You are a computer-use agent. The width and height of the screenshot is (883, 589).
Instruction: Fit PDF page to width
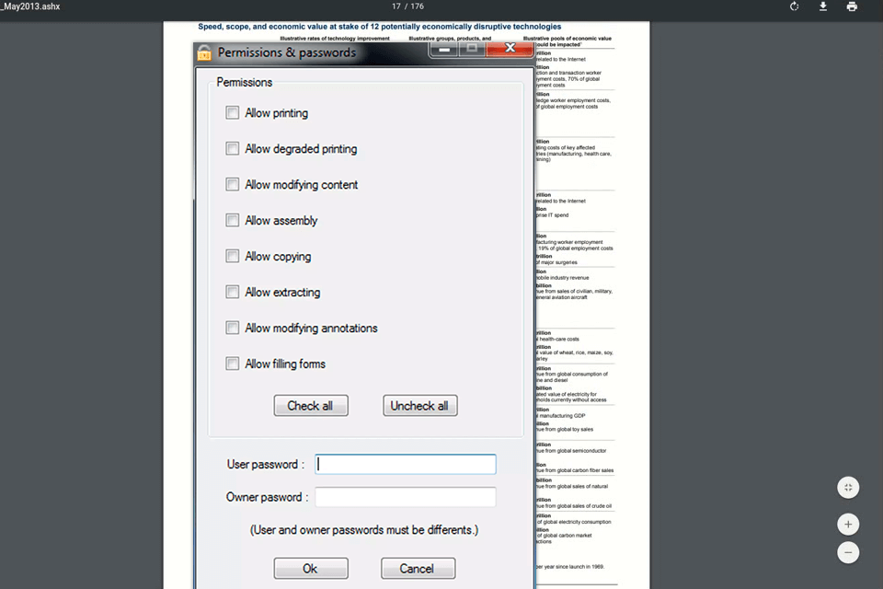pyautogui.click(x=848, y=488)
